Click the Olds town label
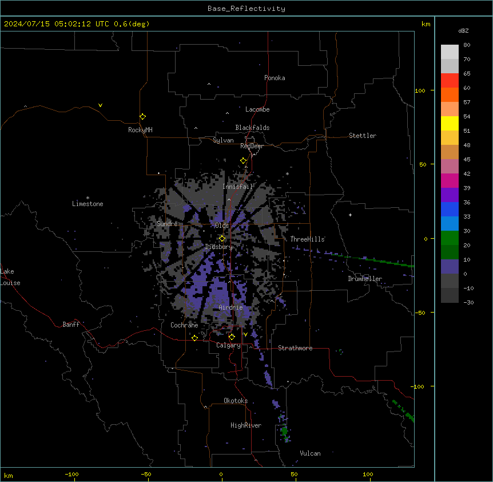Image resolution: width=493 pixels, height=482 pixels. [222, 226]
